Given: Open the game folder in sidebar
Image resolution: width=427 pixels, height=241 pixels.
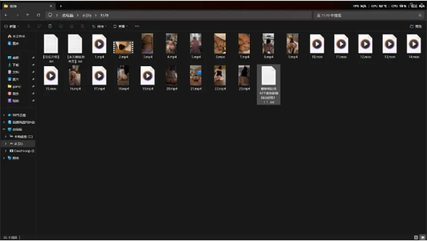Looking at the screenshot, I should point(14,86).
